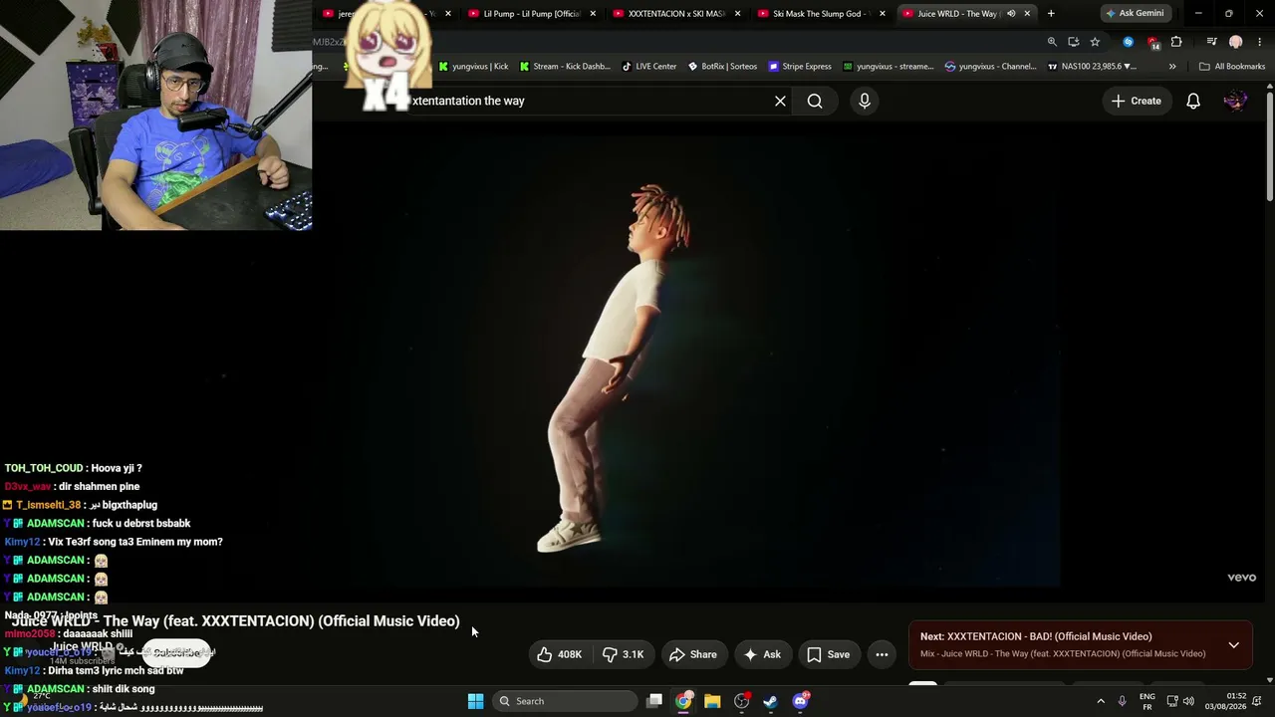
Task: Switch to Lil Pump browser tab
Action: [532, 14]
